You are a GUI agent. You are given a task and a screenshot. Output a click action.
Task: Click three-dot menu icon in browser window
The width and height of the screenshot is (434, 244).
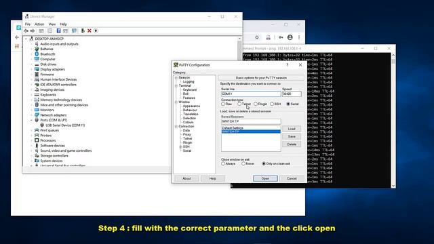point(299,37)
